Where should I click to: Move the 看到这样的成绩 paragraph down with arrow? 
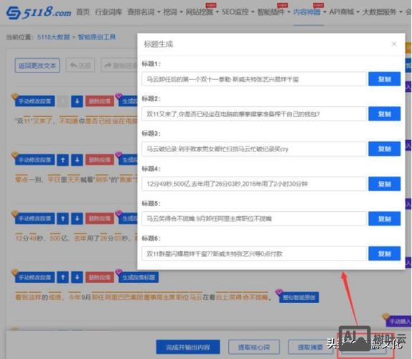click(77, 277)
